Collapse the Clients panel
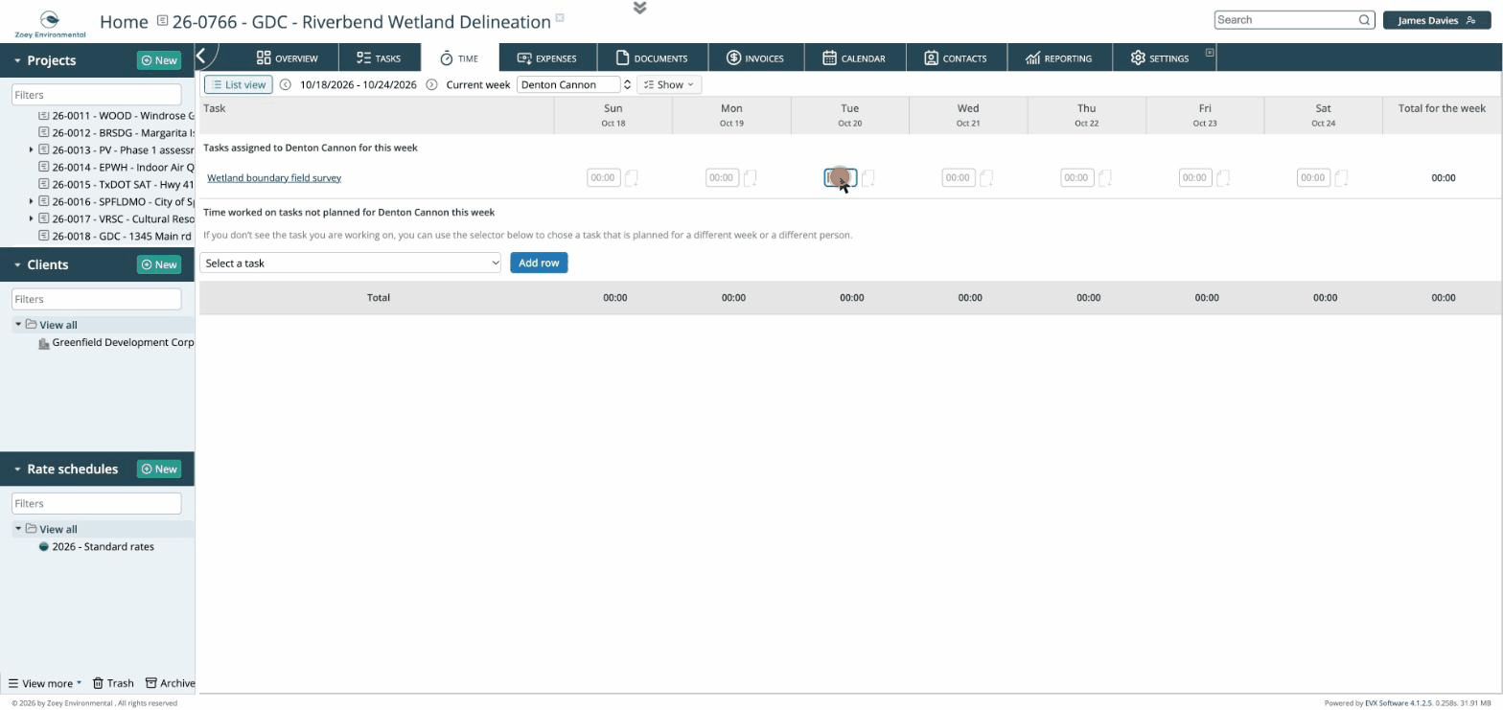The width and height of the screenshot is (1503, 710). coord(17,264)
